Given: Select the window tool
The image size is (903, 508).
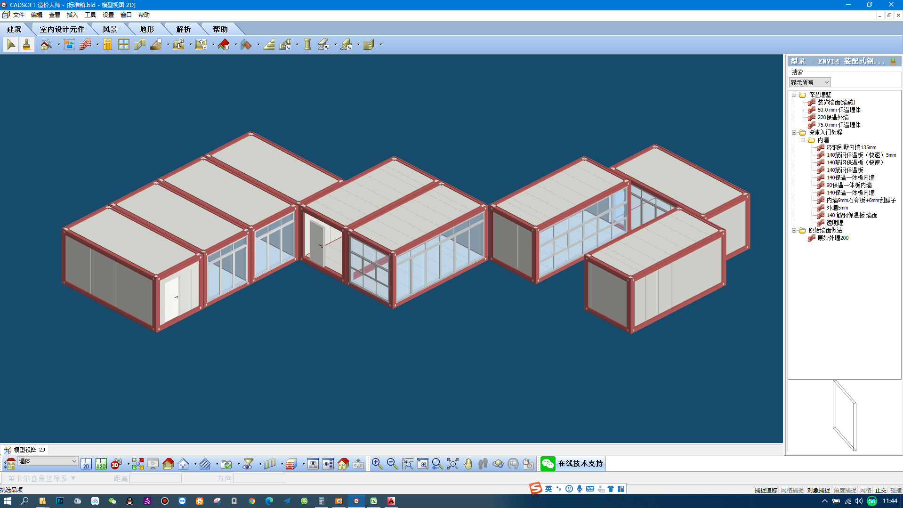Looking at the screenshot, I should 124,45.
